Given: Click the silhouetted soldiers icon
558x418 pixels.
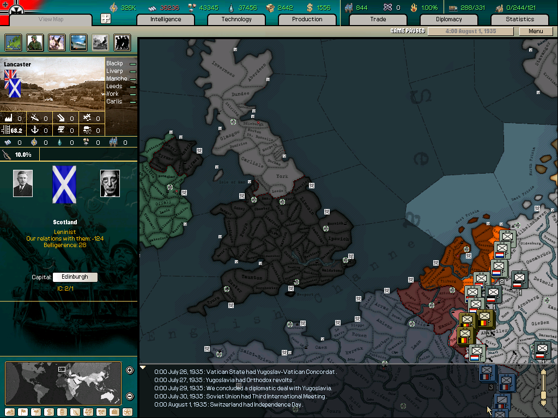Looking at the screenshot, I should pos(122,42).
